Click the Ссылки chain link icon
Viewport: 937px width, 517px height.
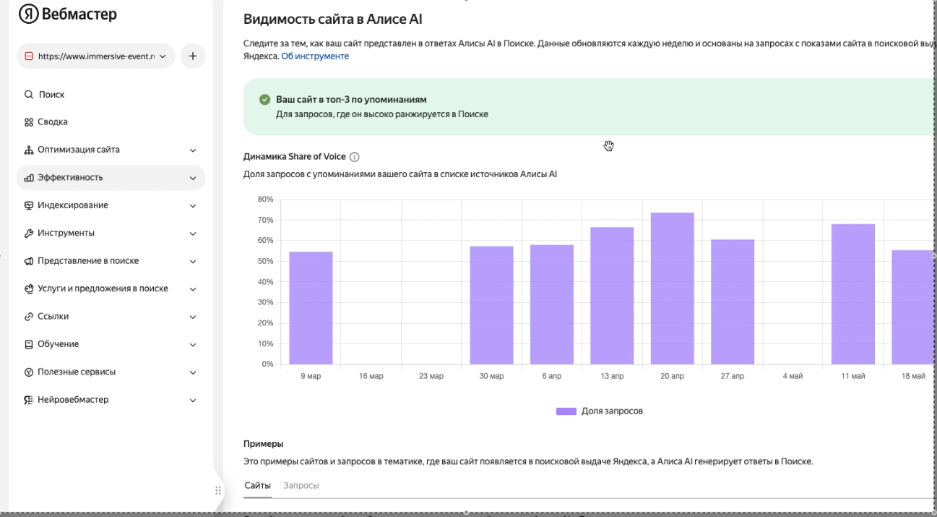click(x=29, y=317)
